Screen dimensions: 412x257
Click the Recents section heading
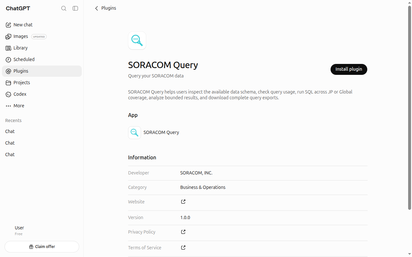tap(14, 120)
